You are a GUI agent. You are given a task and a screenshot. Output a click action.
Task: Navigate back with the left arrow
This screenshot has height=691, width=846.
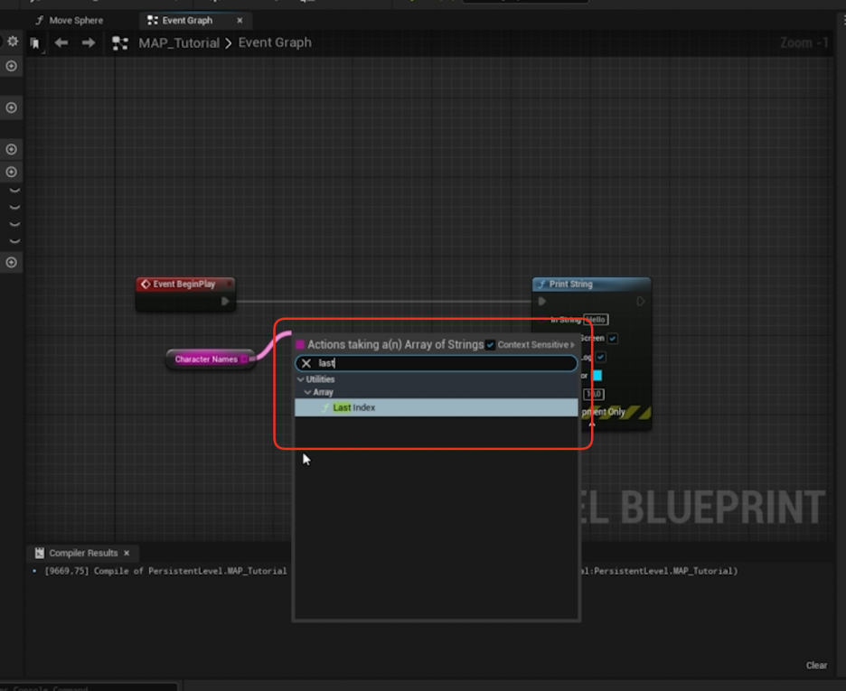61,42
